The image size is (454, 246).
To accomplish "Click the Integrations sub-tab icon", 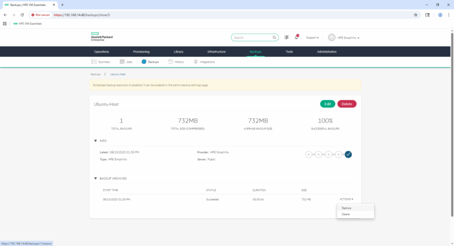I will [x=196, y=61].
